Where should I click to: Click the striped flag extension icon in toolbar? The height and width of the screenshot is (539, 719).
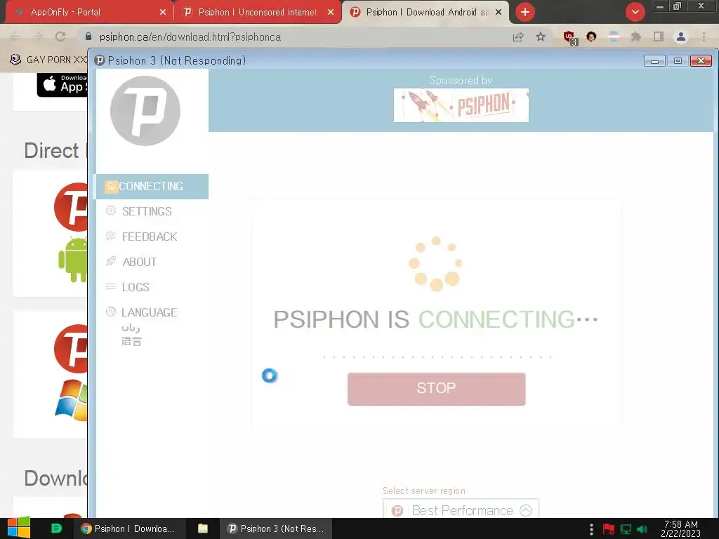614,36
